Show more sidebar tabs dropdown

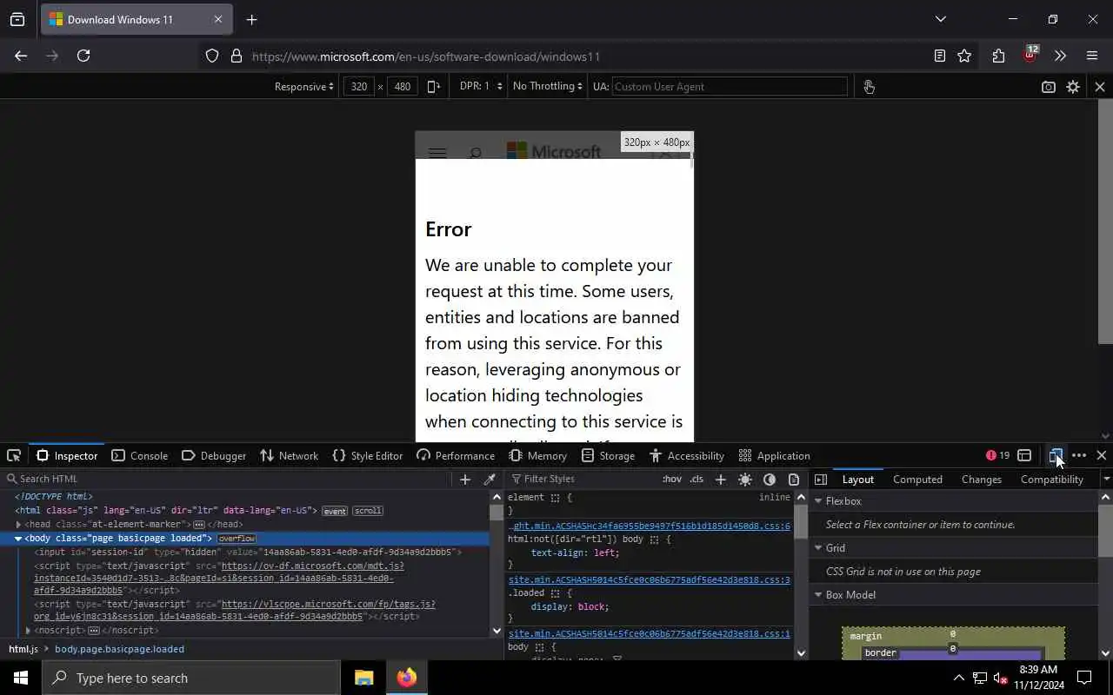point(1105,479)
